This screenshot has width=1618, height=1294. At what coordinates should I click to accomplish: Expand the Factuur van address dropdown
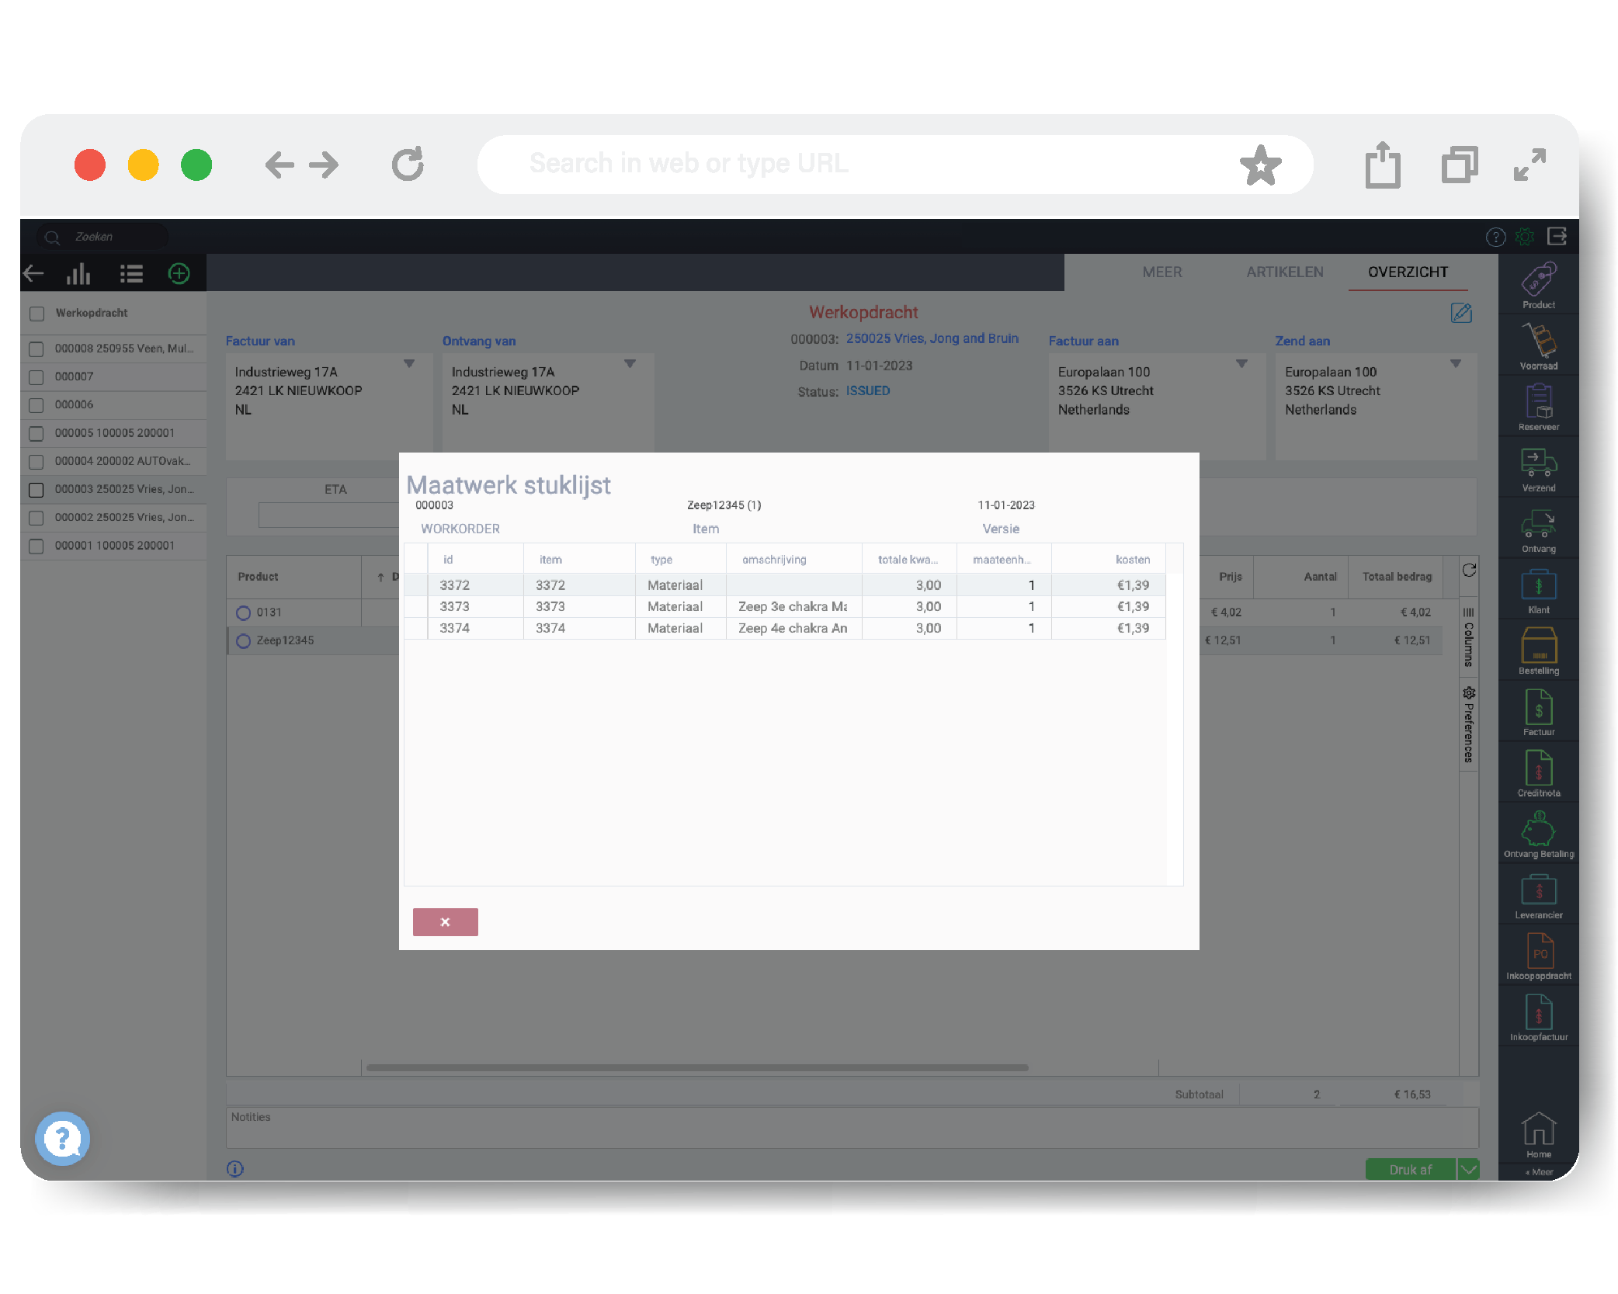409,363
